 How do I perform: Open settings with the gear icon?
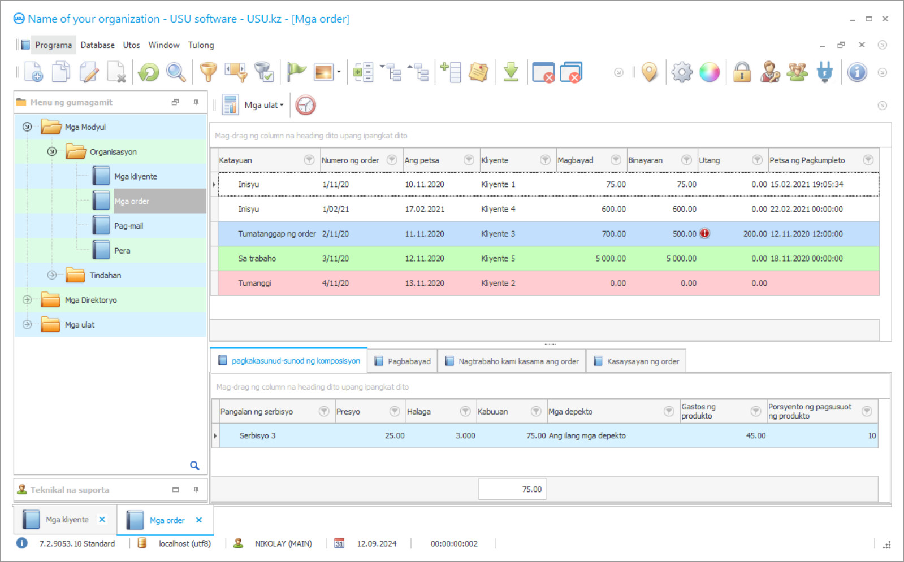point(682,72)
